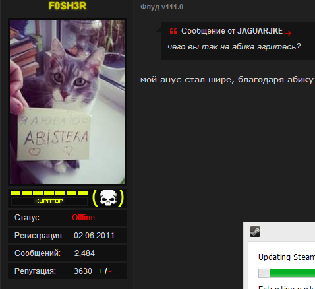The image size is (315, 289).
Task: Click the quoted text about абика
Action: click(x=234, y=47)
